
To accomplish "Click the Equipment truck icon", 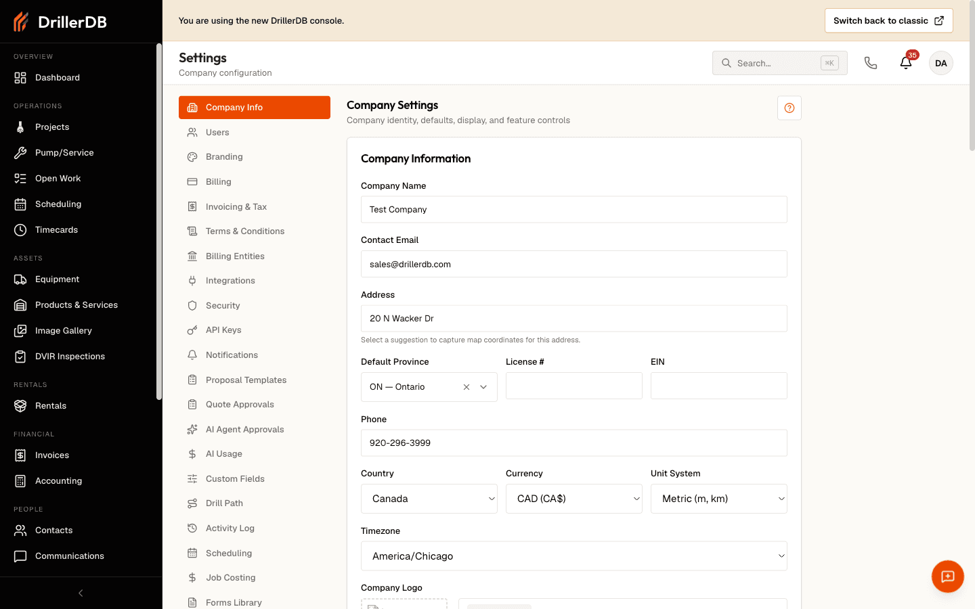I will [20, 279].
